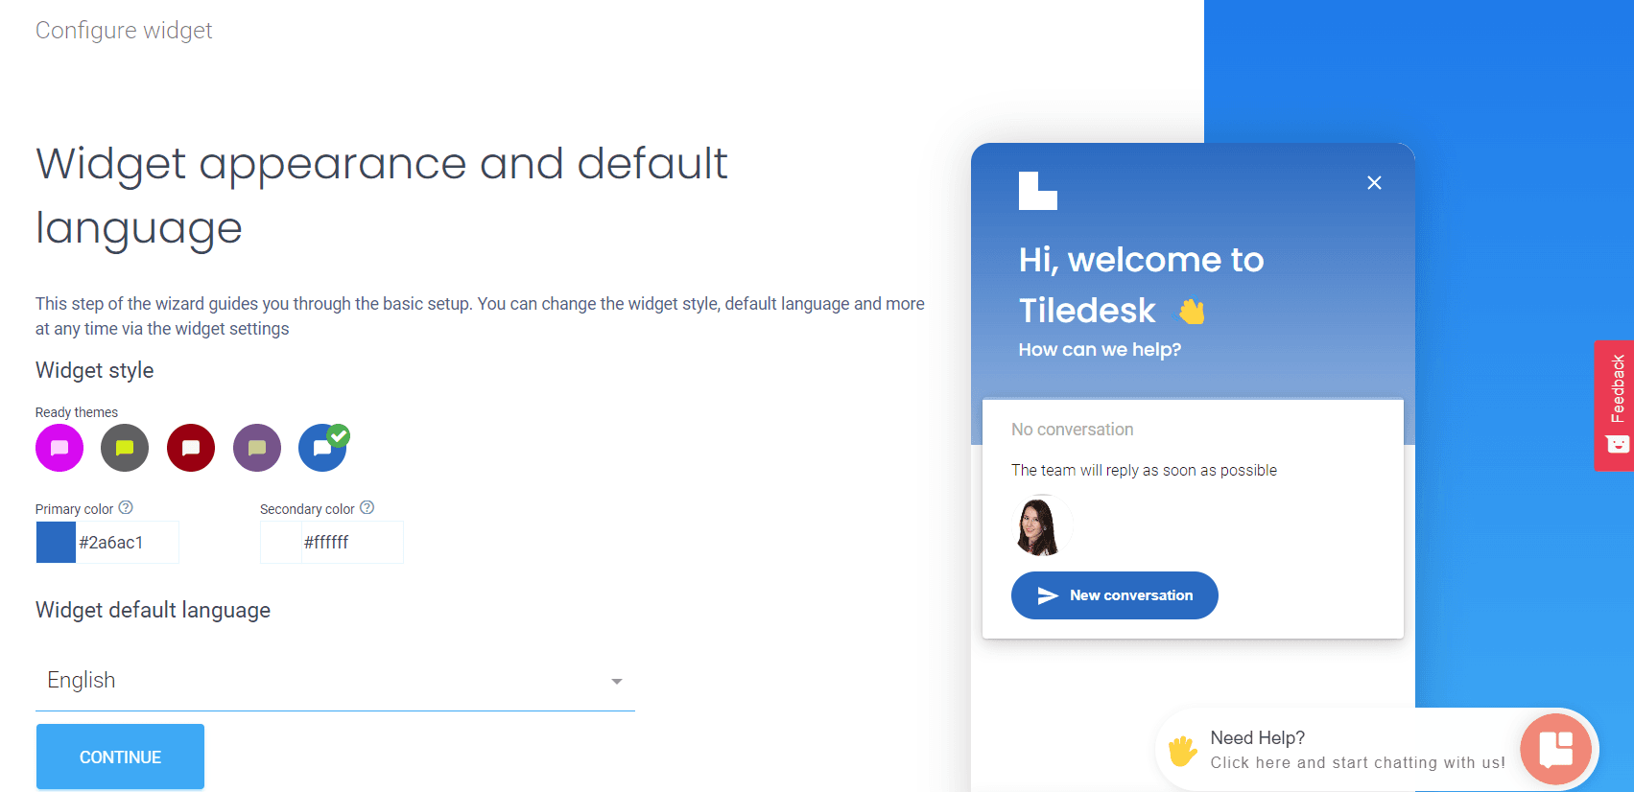Viewport: 1634px width, 792px height.
Task: Click the 'Configure widget' page title
Action: click(124, 31)
